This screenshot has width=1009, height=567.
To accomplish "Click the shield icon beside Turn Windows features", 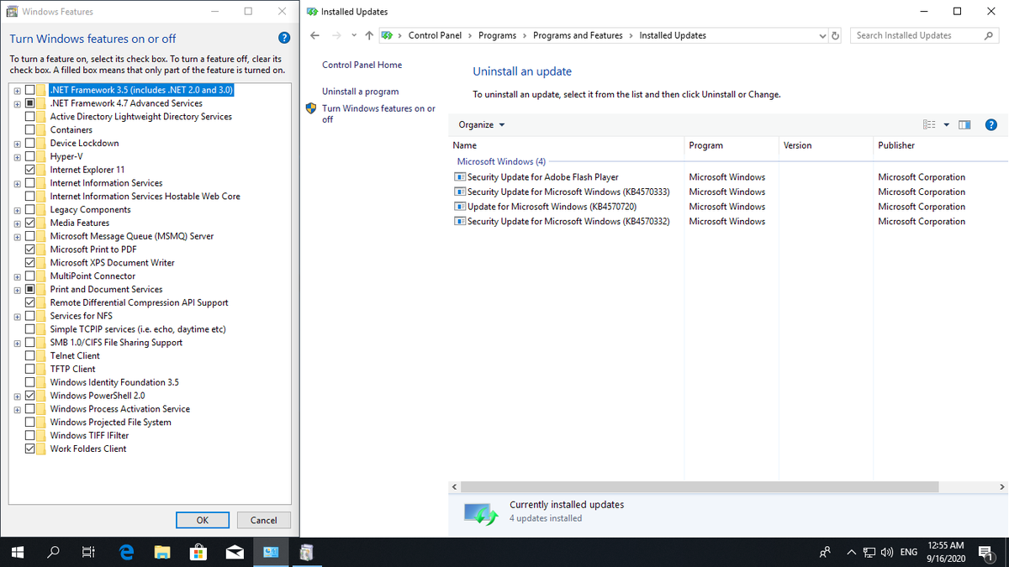I will (311, 108).
